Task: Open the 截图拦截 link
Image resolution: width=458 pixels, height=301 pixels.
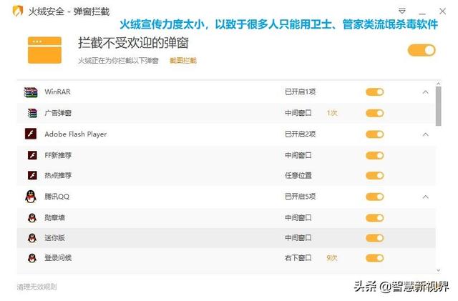Action: (183, 61)
